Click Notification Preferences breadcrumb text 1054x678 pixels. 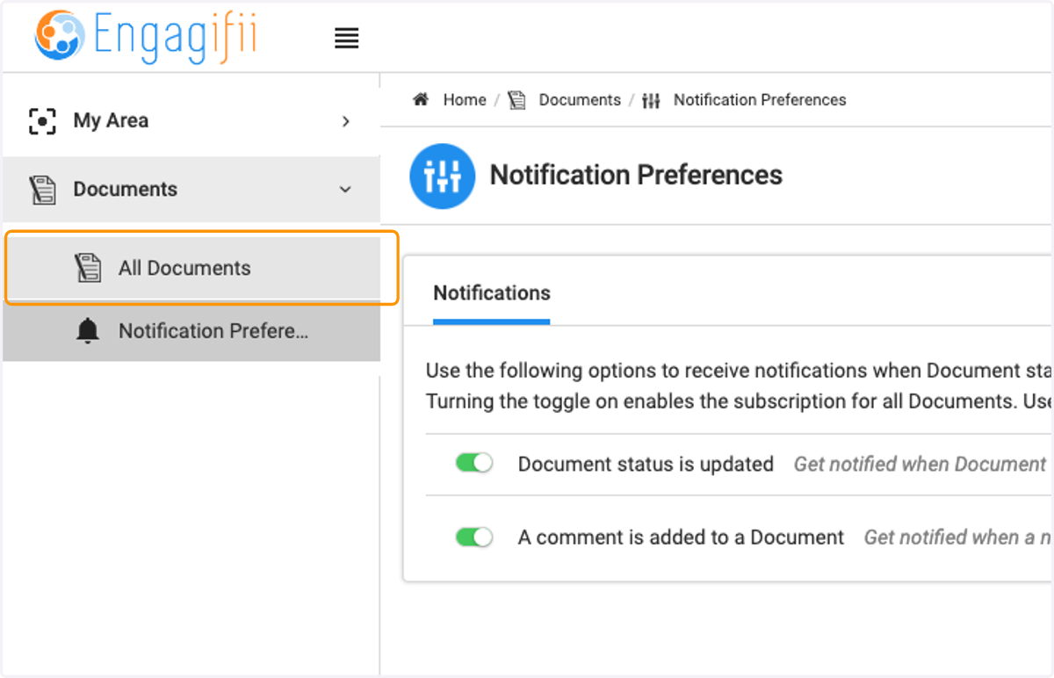tap(760, 100)
